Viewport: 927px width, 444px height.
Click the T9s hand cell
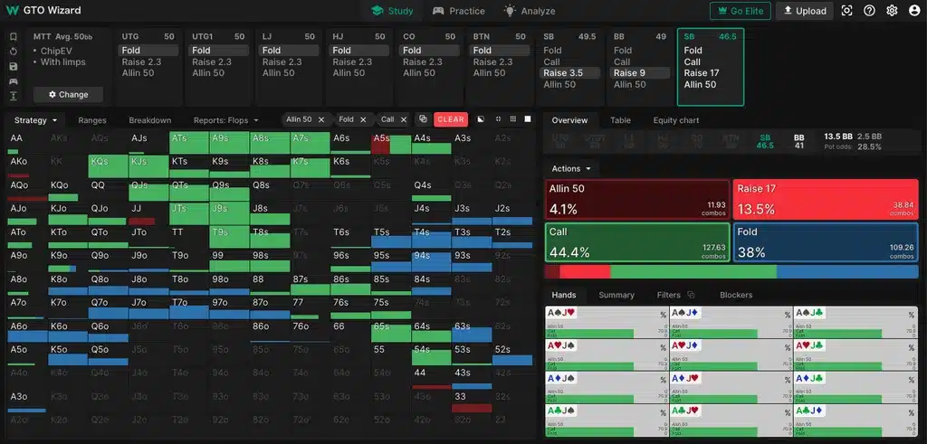(x=229, y=237)
